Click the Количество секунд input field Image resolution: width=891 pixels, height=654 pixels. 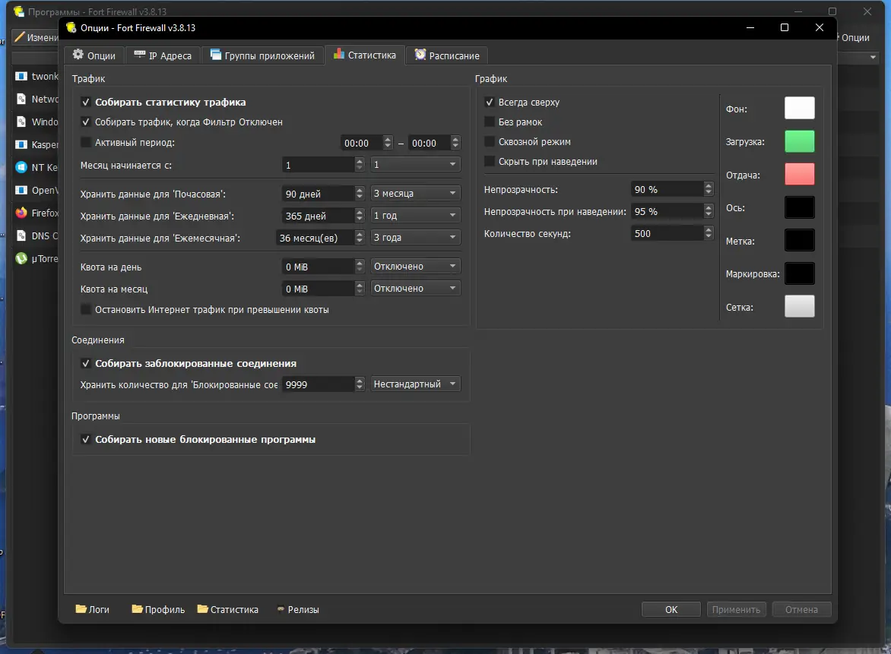[x=667, y=233]
